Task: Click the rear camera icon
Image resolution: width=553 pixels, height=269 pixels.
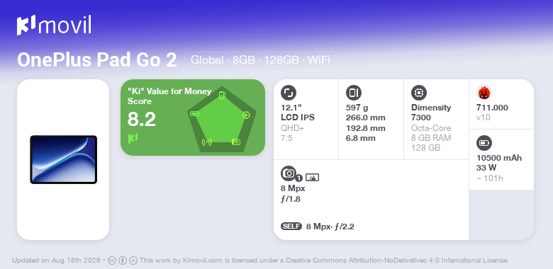Action: [289, 173]
